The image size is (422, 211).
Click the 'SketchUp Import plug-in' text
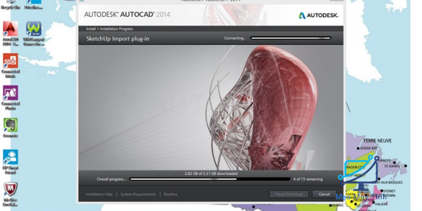[x=118, y=38]
